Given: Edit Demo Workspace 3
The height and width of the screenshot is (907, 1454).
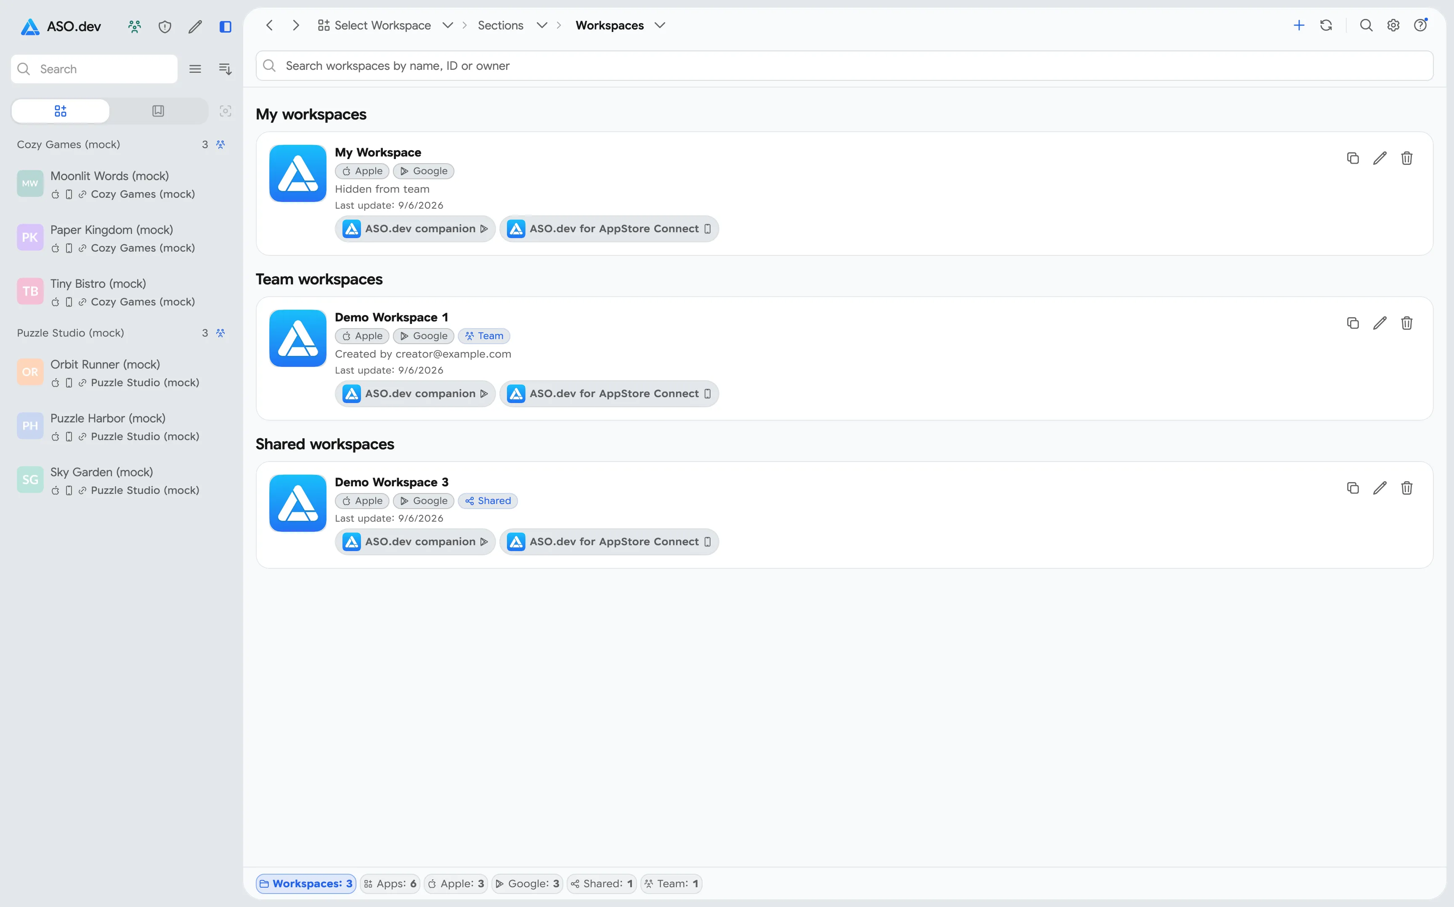Looking at the screenshot, I should [1380, 488].
